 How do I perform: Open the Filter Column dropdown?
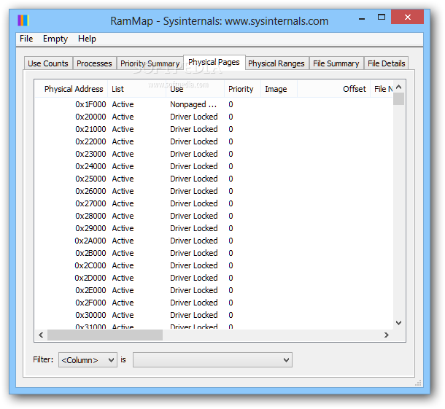point(88,360)
